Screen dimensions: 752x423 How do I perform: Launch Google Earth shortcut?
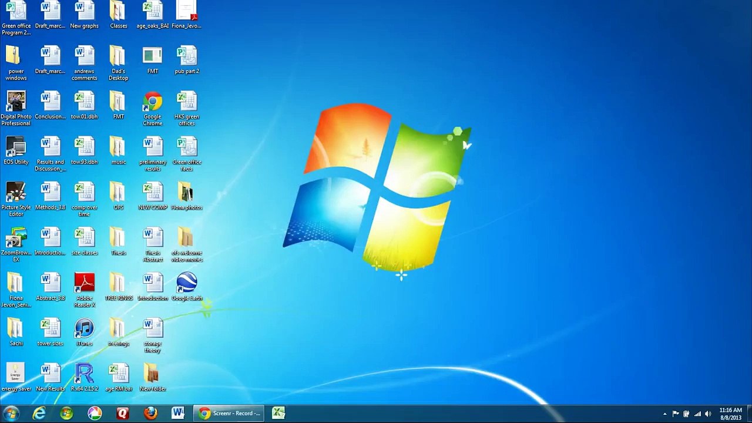[186, 287]
